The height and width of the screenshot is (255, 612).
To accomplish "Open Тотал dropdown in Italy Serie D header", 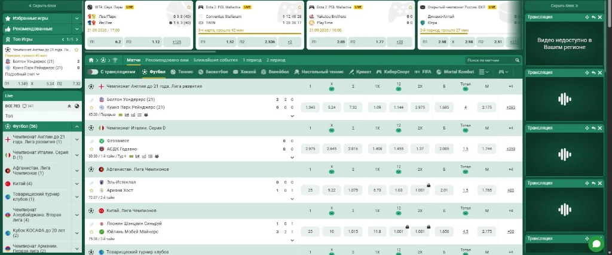I will pyautogui.click(x=465, y=130).
